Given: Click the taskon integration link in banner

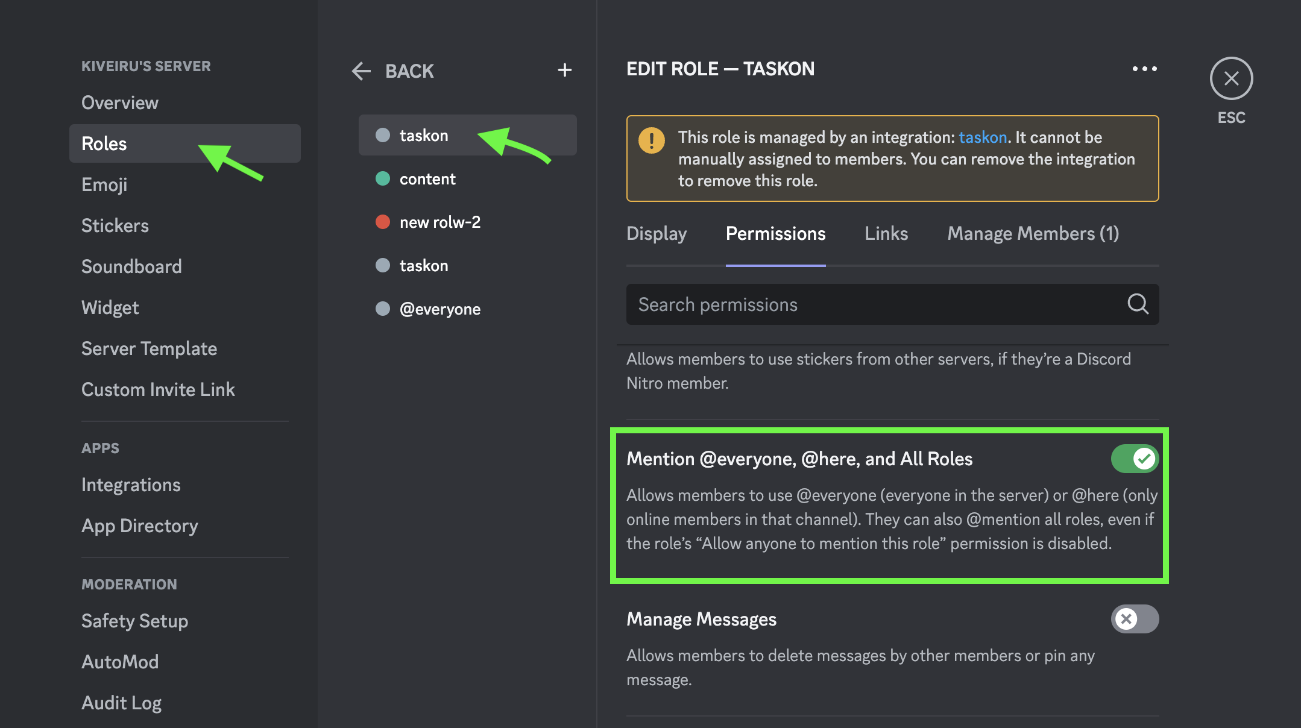Looking at the screenshot, I should tap(983, 137).
